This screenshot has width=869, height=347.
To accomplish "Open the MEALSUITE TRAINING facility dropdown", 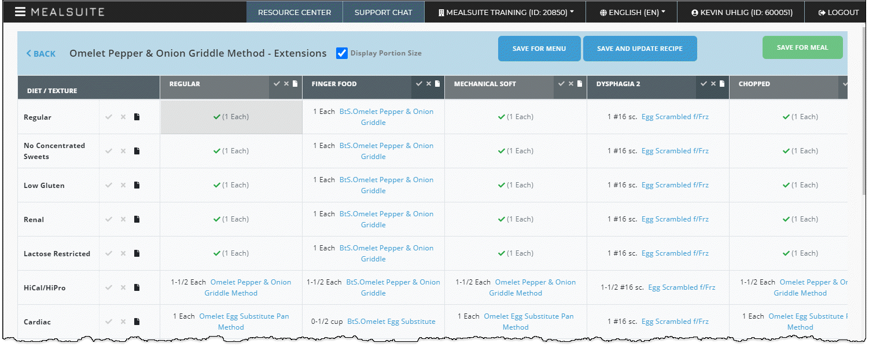I will (x=505, y=12).
